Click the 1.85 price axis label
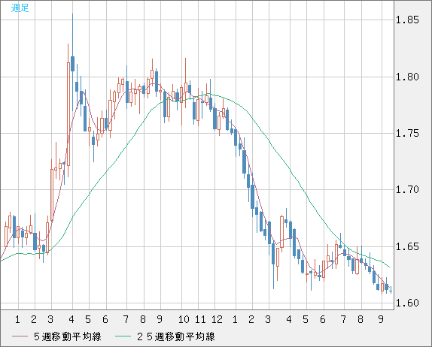Image resolution: width=432 pixels, height=347 pixels. [x=407, y=20]
